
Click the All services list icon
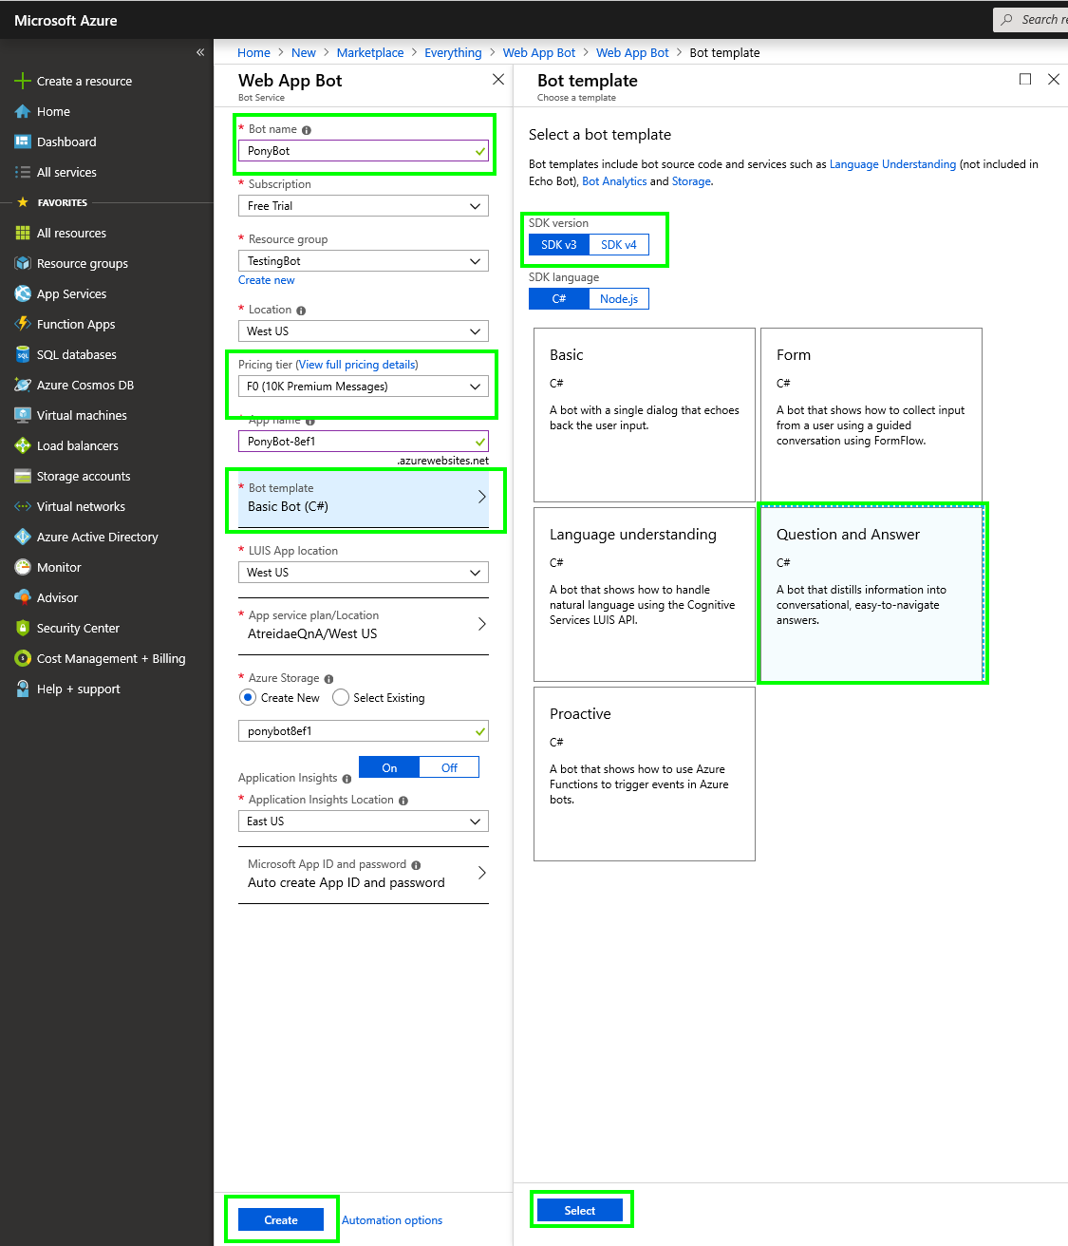(23, 172)
